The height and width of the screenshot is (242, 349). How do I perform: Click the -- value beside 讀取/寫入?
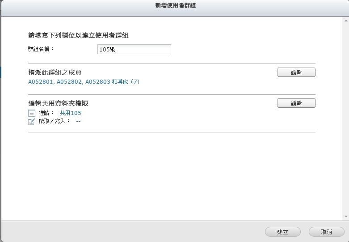click(78, 121)
